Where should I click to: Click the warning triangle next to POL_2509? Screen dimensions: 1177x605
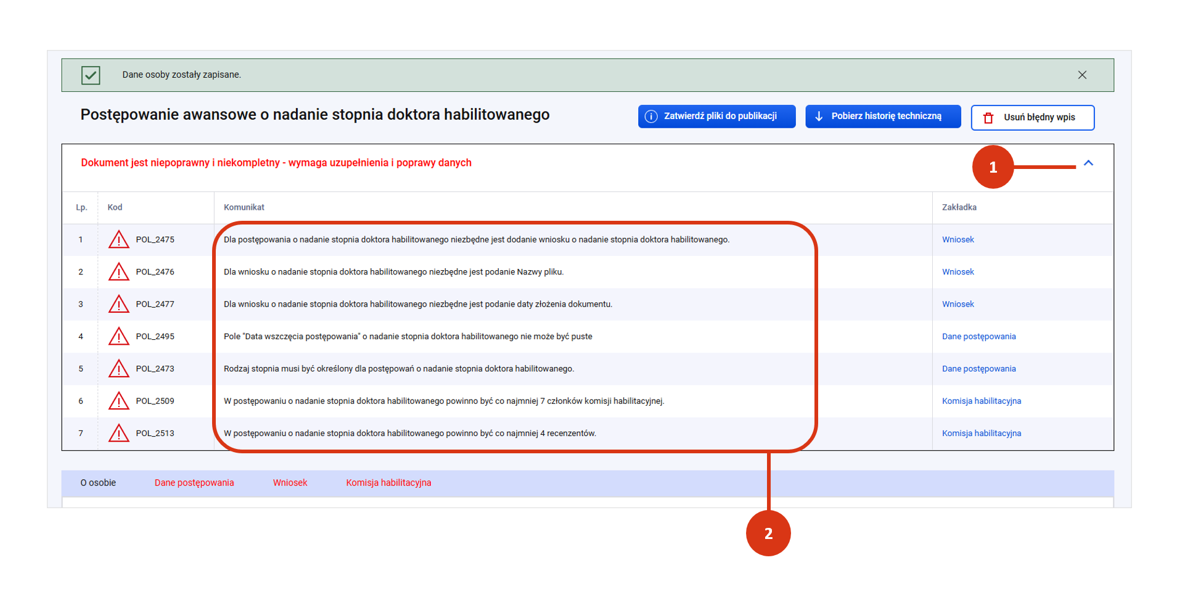point(118,401)
